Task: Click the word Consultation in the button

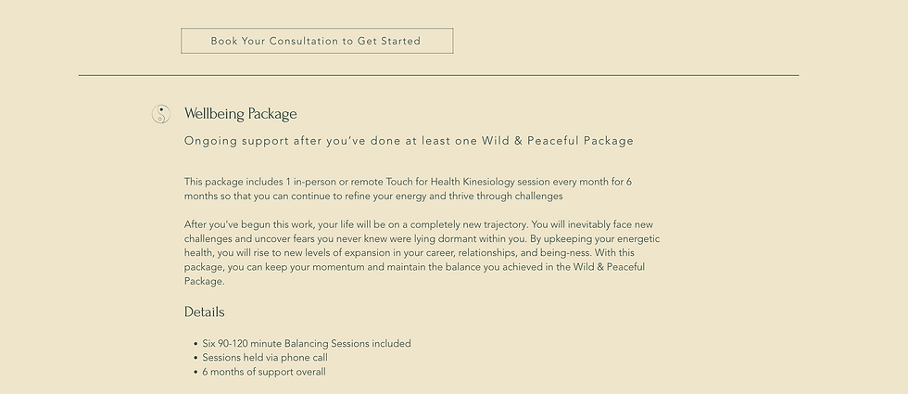Action: pyautogui.click(x=304, y=41)
